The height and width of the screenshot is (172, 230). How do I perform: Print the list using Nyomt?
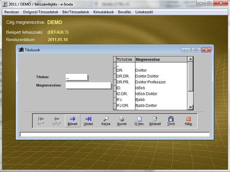[122, 121]
